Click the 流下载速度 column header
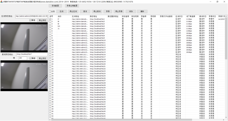Screen dimensions: 228x121 192,16
